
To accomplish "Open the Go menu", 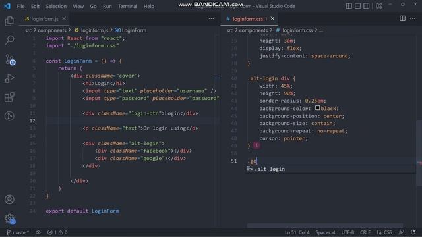I will click(93, 6).
